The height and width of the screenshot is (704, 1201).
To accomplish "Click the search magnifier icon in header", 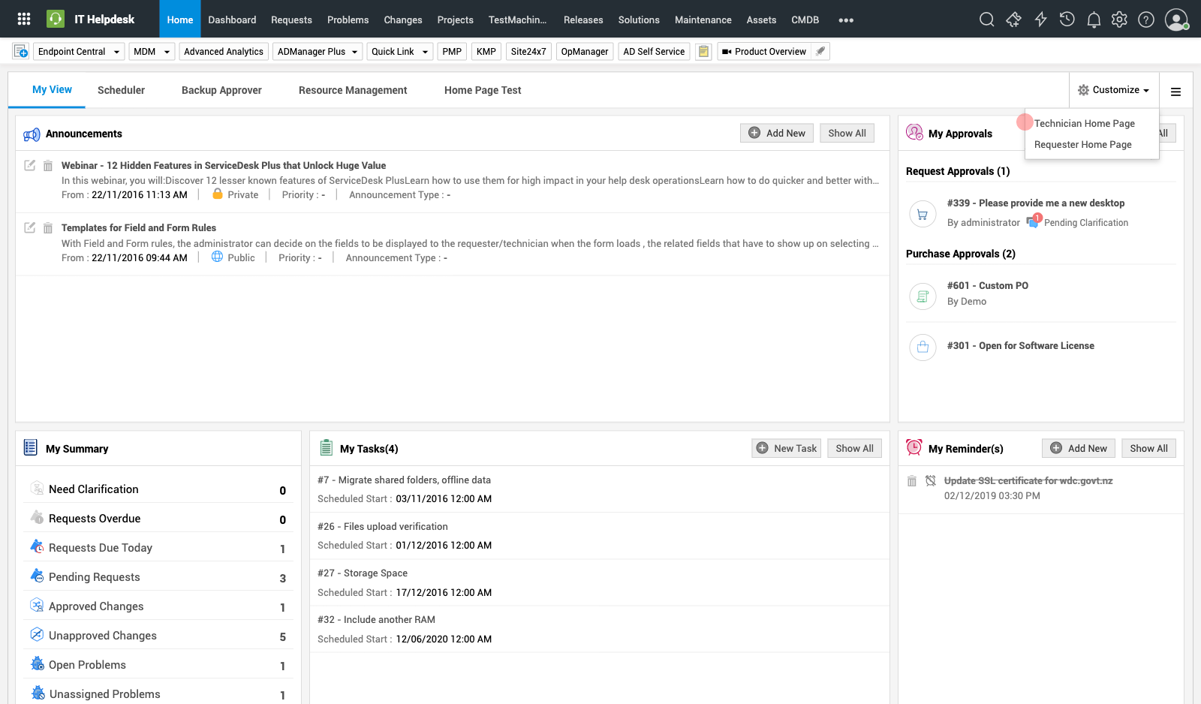I will coord(986,20).
